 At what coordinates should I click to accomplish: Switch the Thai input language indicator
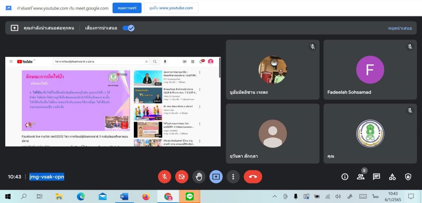point(375,197)
